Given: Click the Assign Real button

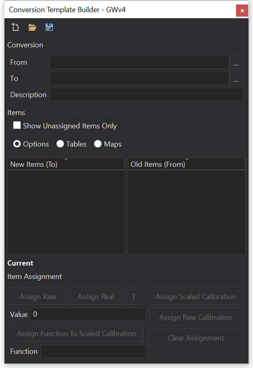Looking at the screenshot, I should (96, 296).
